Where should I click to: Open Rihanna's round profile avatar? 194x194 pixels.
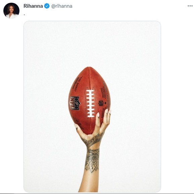(x=11, y=11)
